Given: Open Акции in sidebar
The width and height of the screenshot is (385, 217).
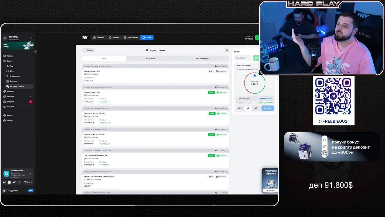Looking at the screenshot, I should [x=17, y=115].
